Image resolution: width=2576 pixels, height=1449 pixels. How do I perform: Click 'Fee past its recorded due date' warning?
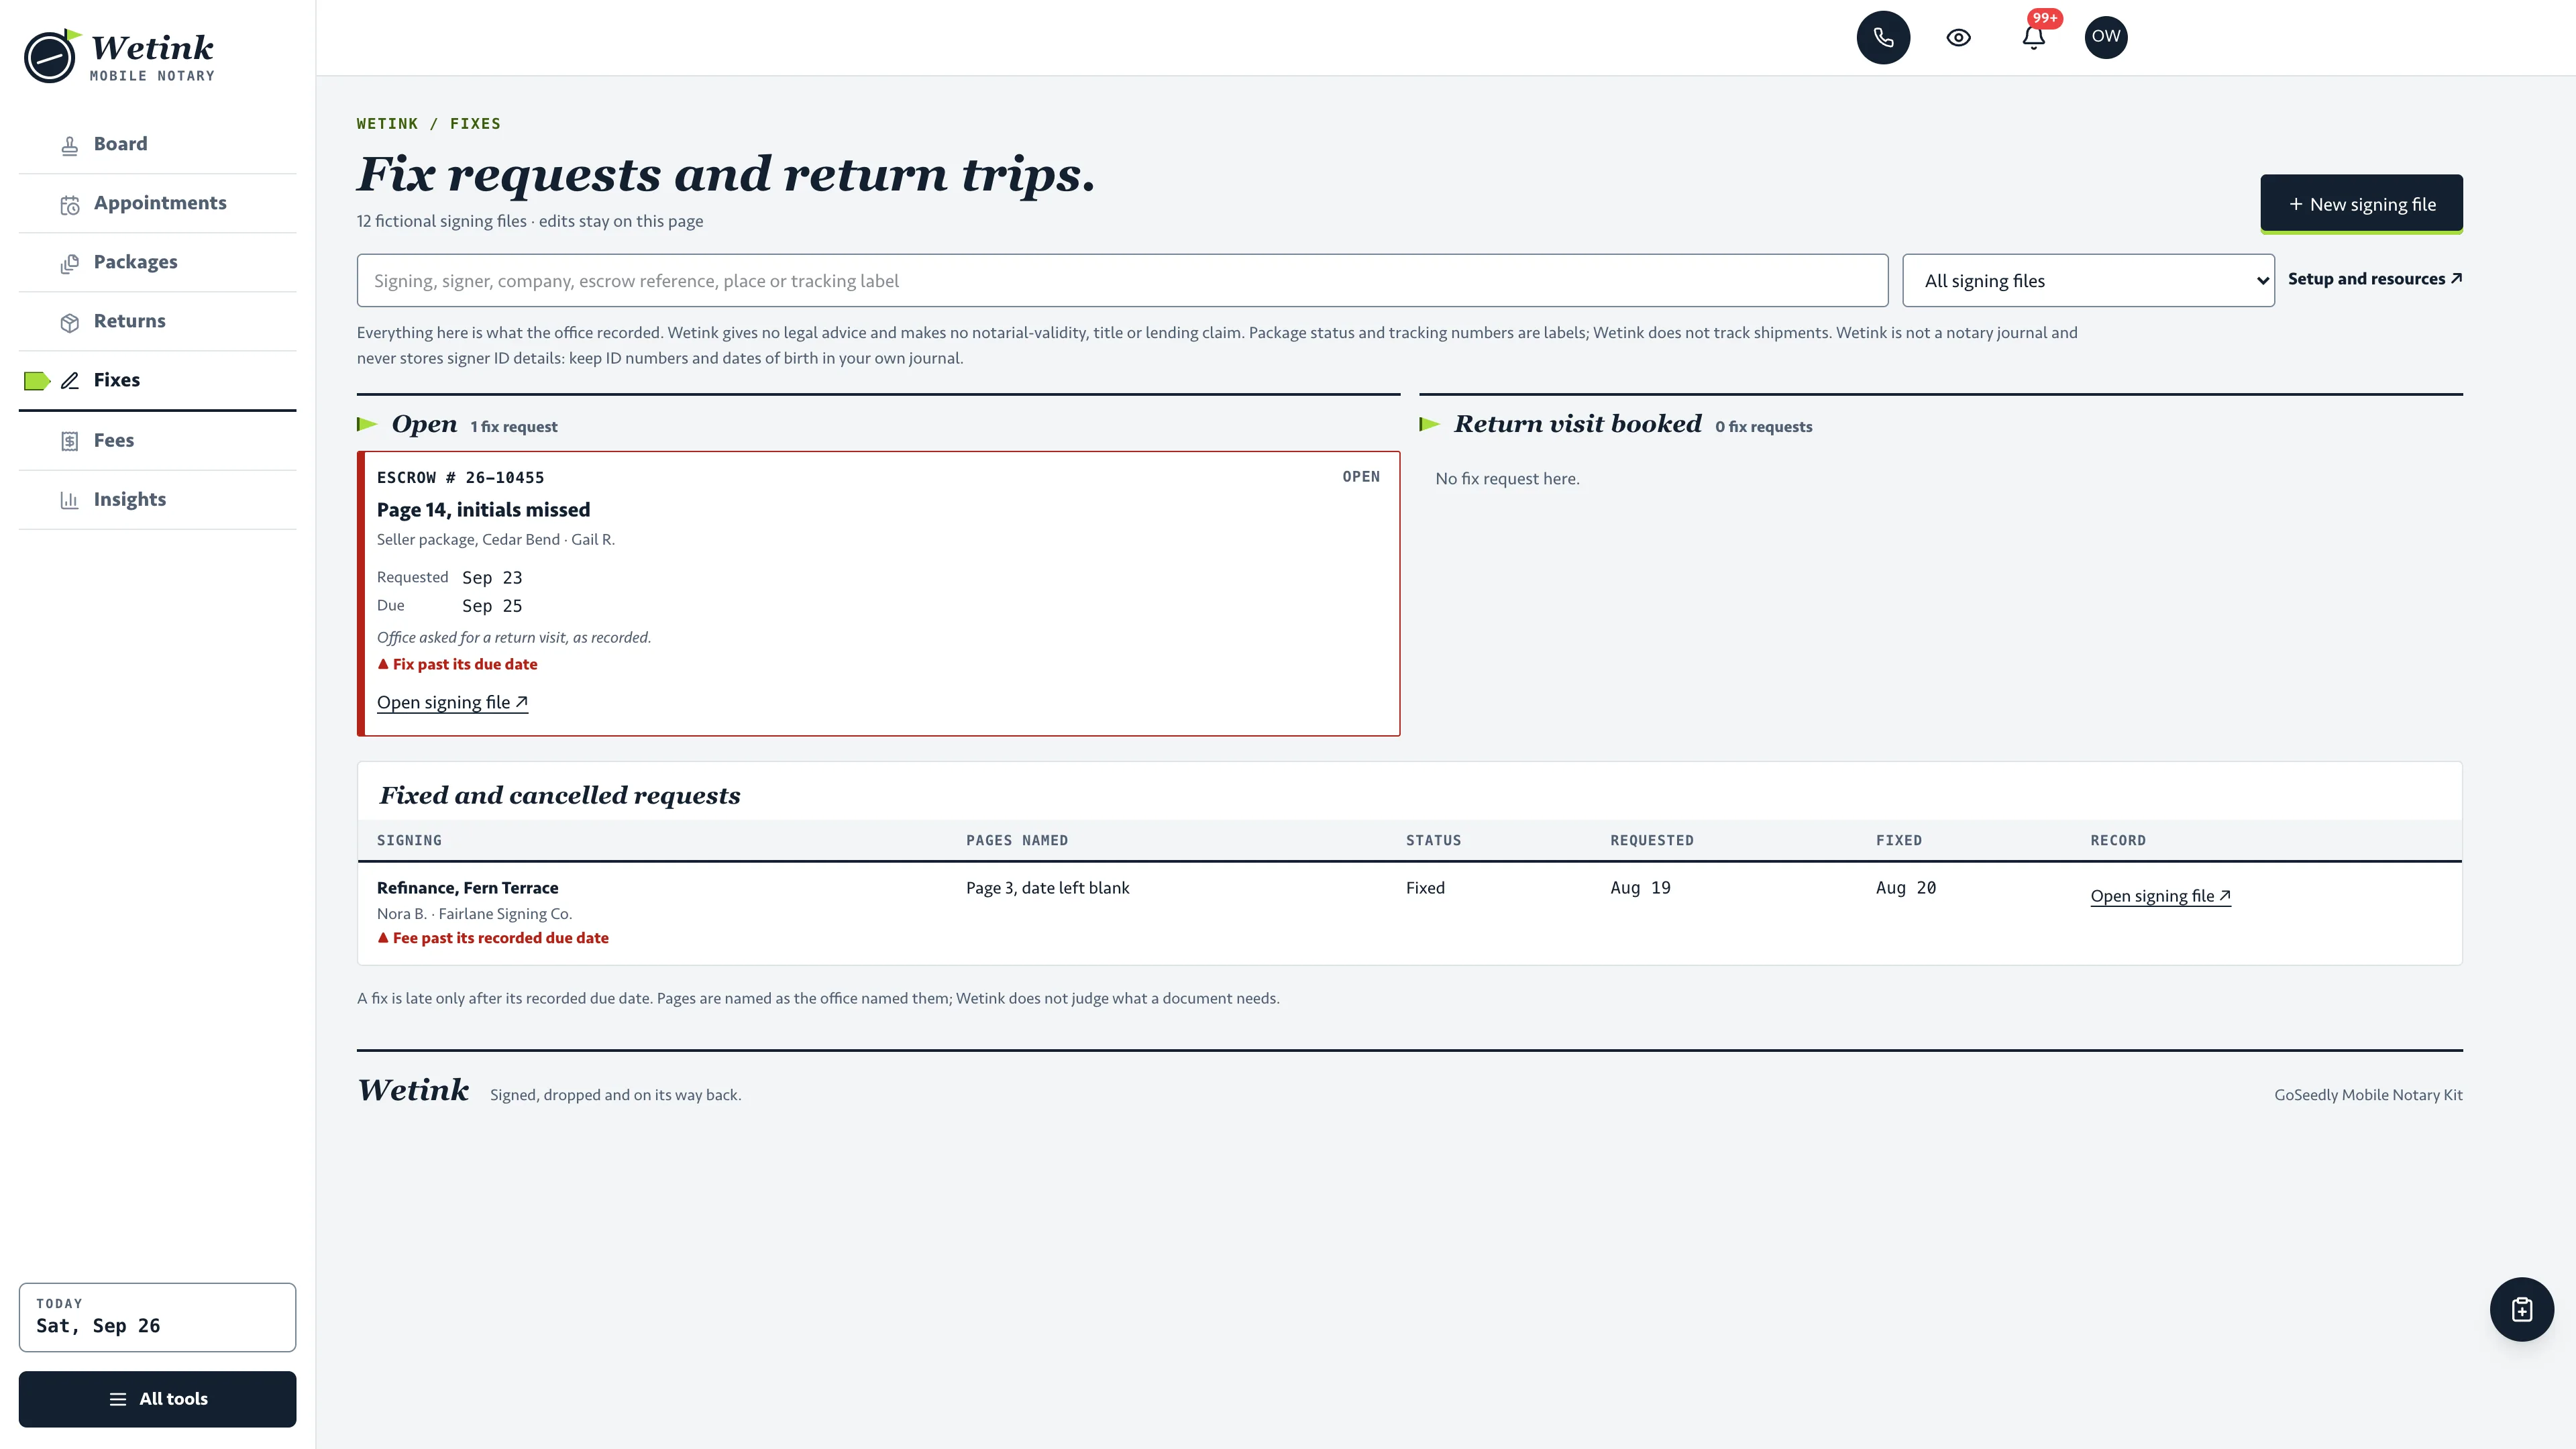[x=493, y=938]
